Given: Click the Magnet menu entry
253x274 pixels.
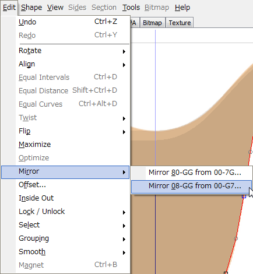Looking at the screenshot, I should pos(65,265).
